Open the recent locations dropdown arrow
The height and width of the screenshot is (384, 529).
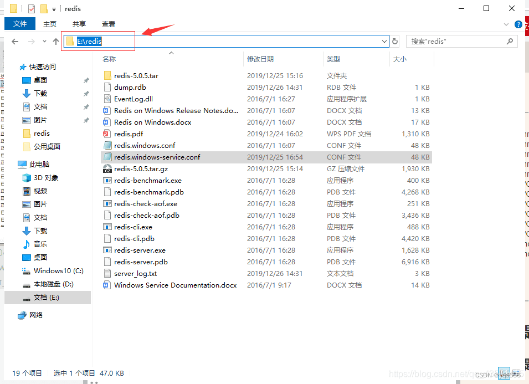(44, 42)
